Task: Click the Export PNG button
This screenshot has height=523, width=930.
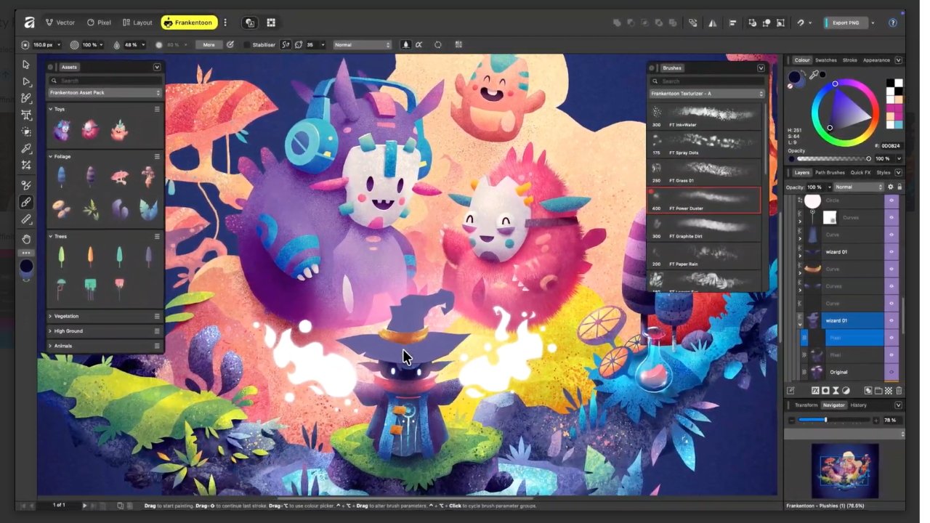Action: 845,23
